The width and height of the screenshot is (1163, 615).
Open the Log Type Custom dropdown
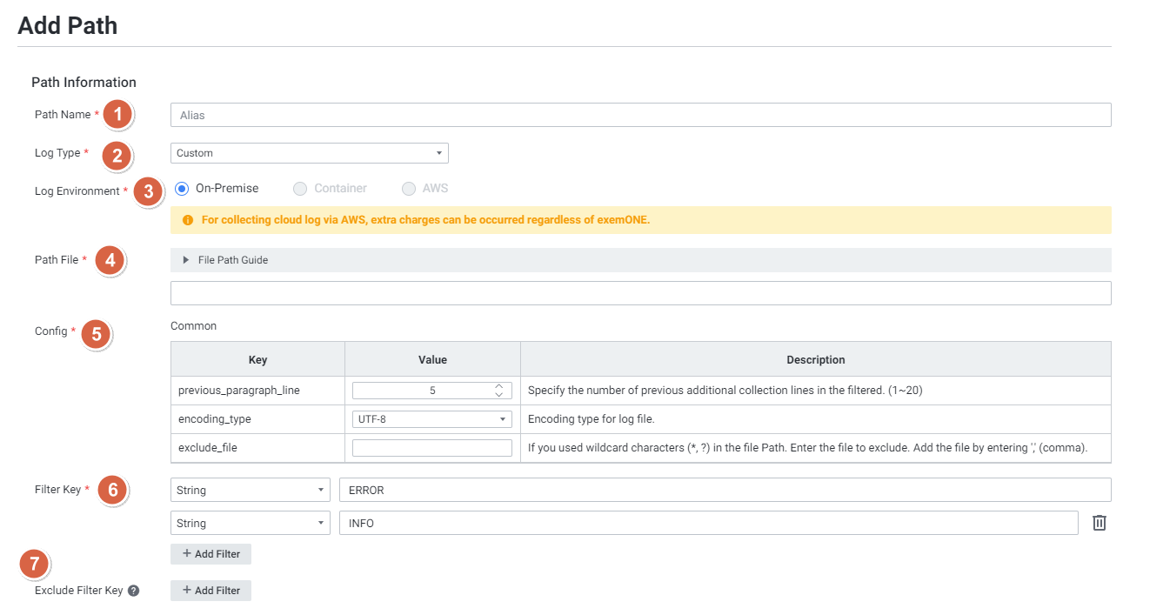309,153
